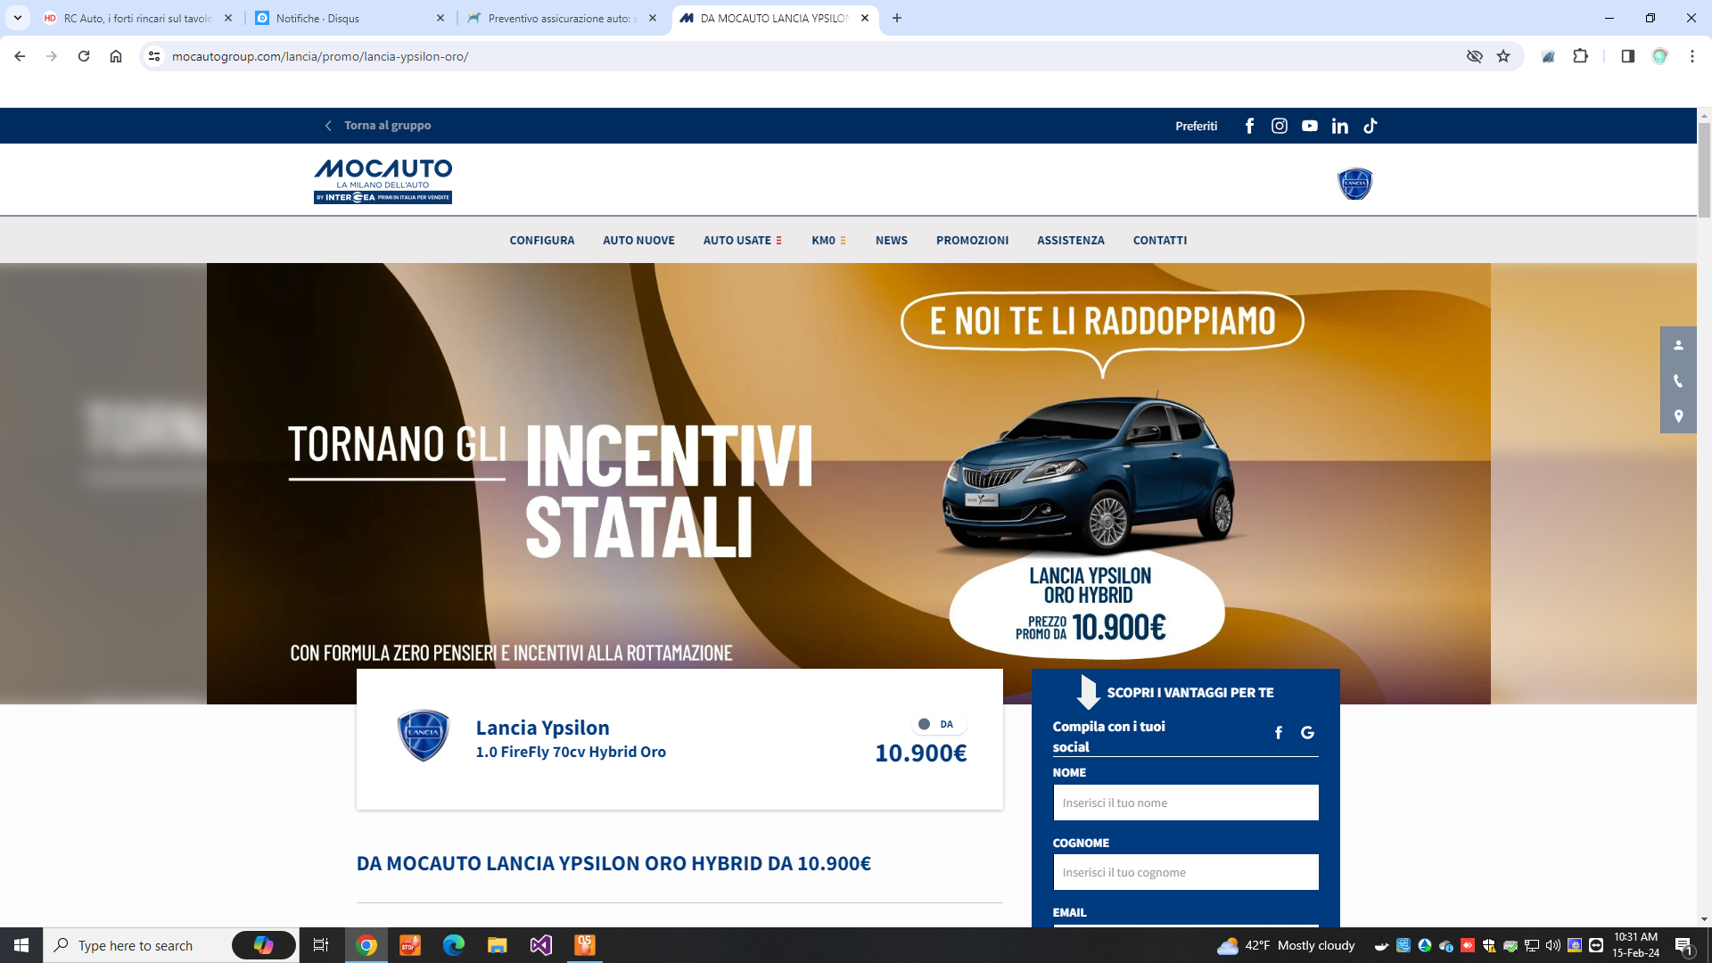Open Visual Studio from the taskbar
Image resolution: width=1712 pixels, height=963 pixels.
541,945
